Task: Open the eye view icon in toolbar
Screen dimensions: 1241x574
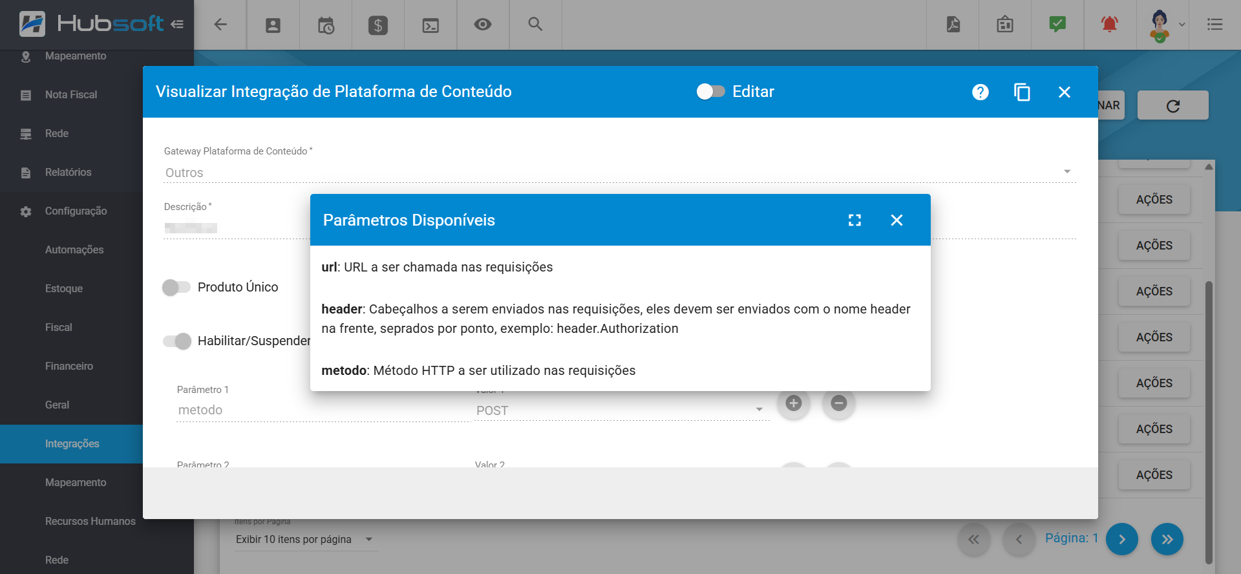Action: [482, 25]
